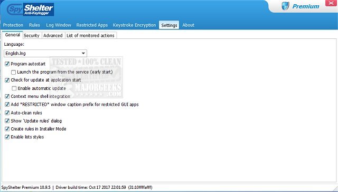
Task: Toggle Check for update at application start
Action: (7, 80)
